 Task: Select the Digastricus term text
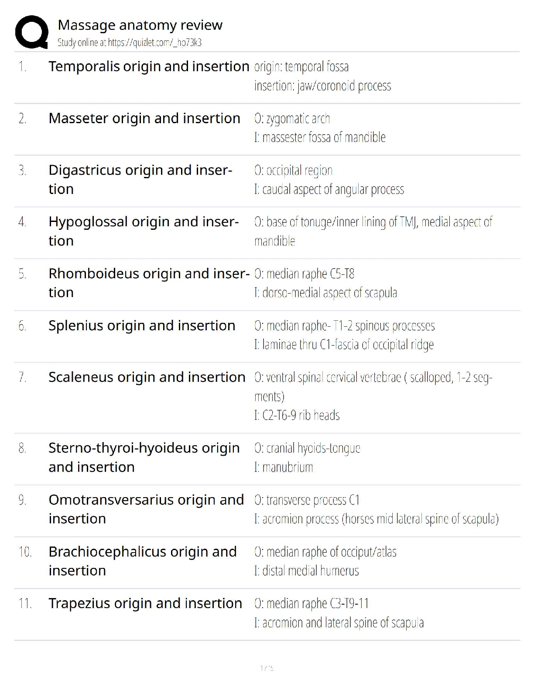[140, 179]
